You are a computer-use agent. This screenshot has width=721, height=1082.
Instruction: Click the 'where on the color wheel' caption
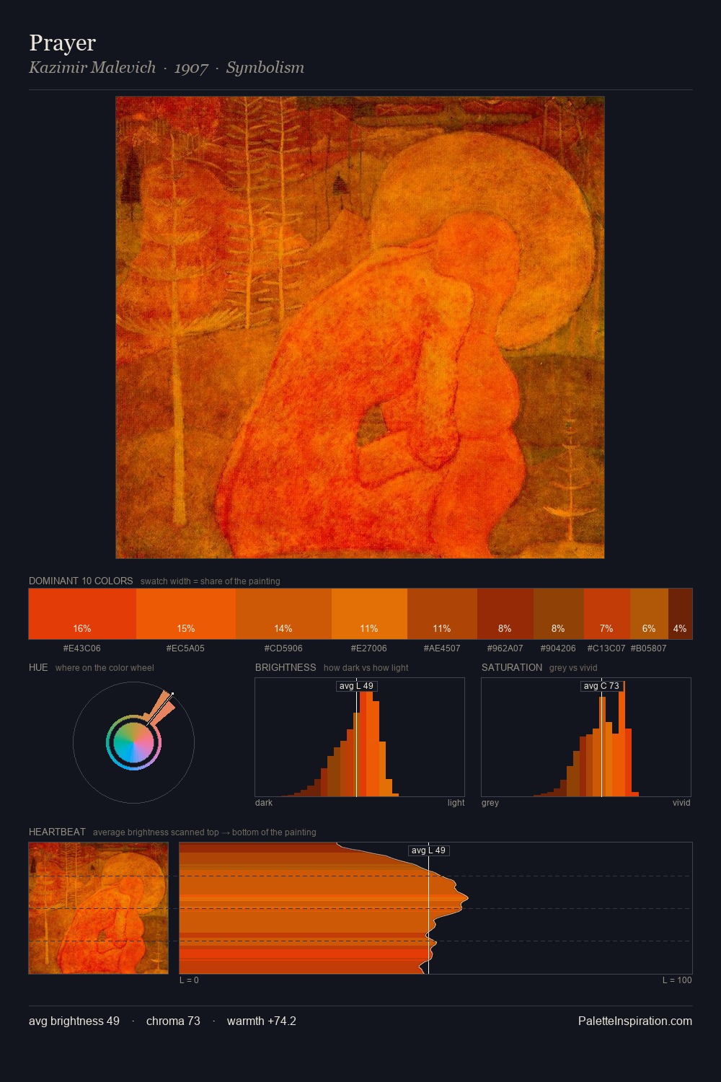pos(105,668)
